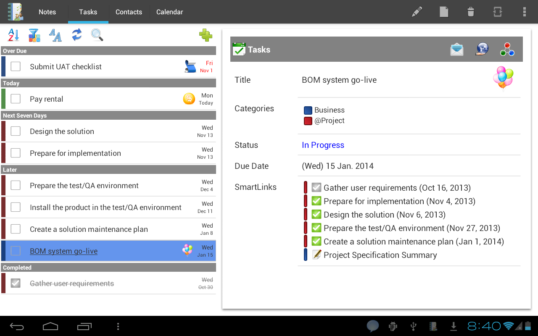The width and height of the screenshot is (538, 336).
Task: Switch to the Notes tab
Action: coord(47,12)
